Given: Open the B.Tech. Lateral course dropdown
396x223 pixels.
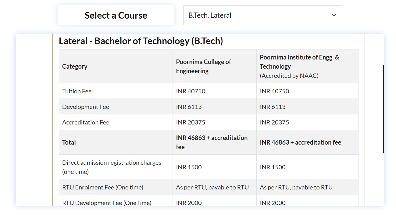Looking at the screenshot, I should [262, 15].
